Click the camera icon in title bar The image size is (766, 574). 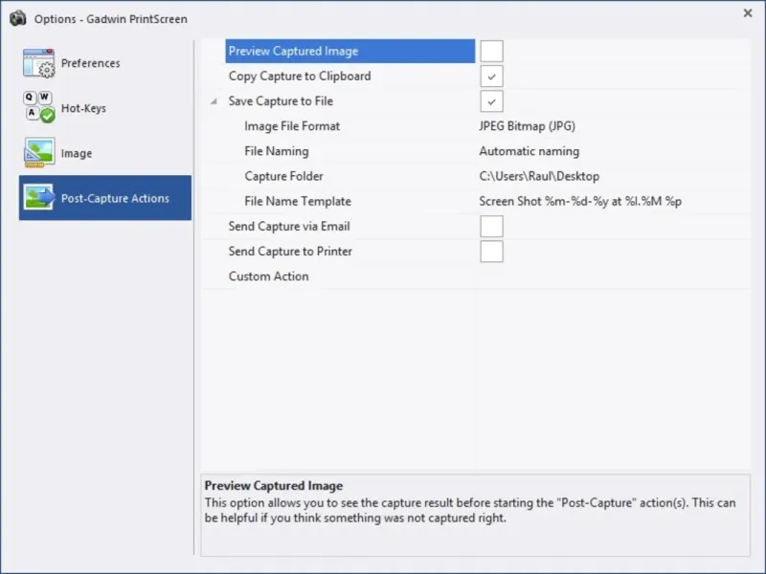(x=17, y=18)
